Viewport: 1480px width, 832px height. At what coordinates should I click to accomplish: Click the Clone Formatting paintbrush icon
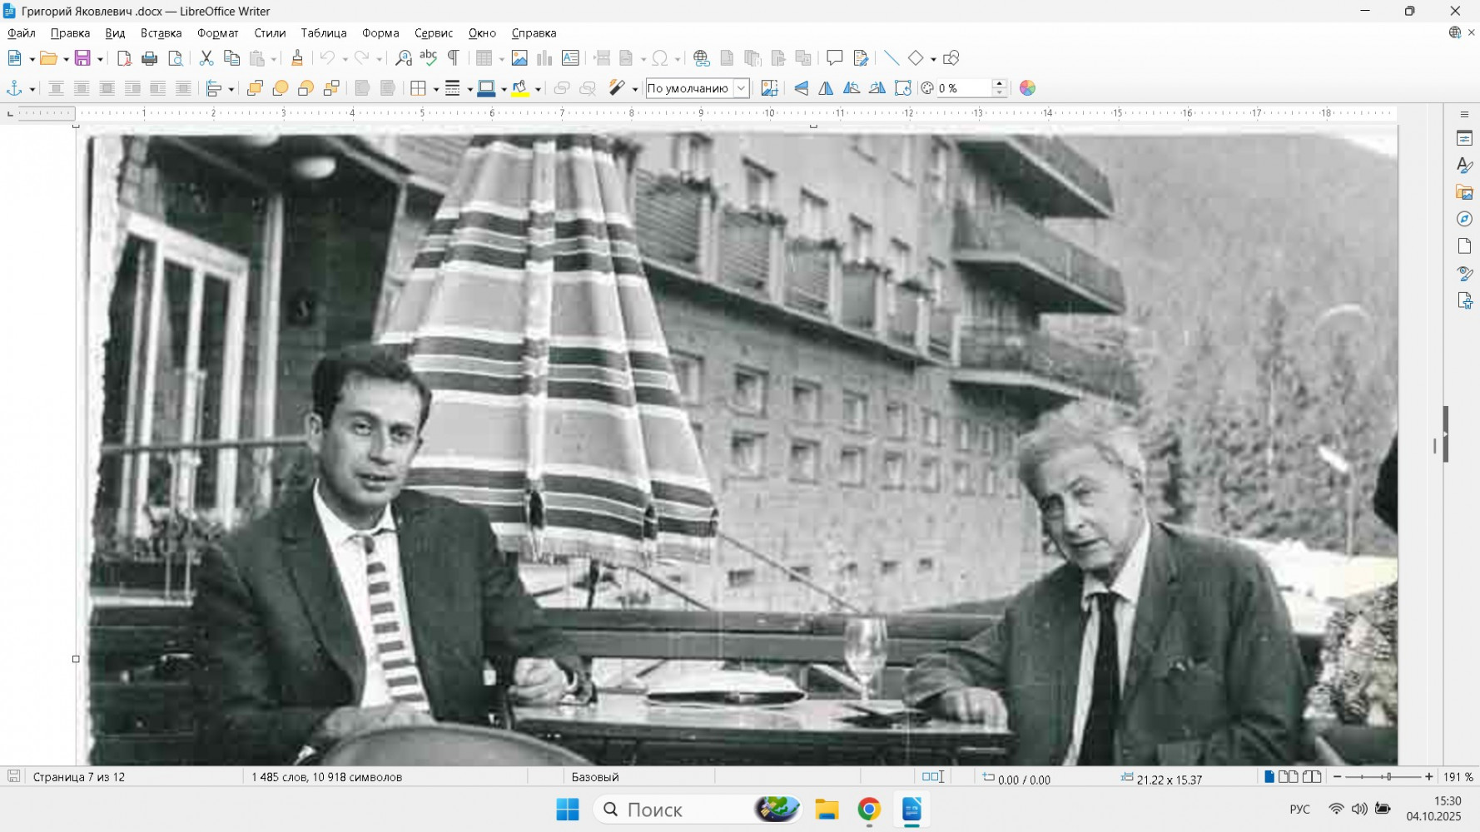point(297,58)
